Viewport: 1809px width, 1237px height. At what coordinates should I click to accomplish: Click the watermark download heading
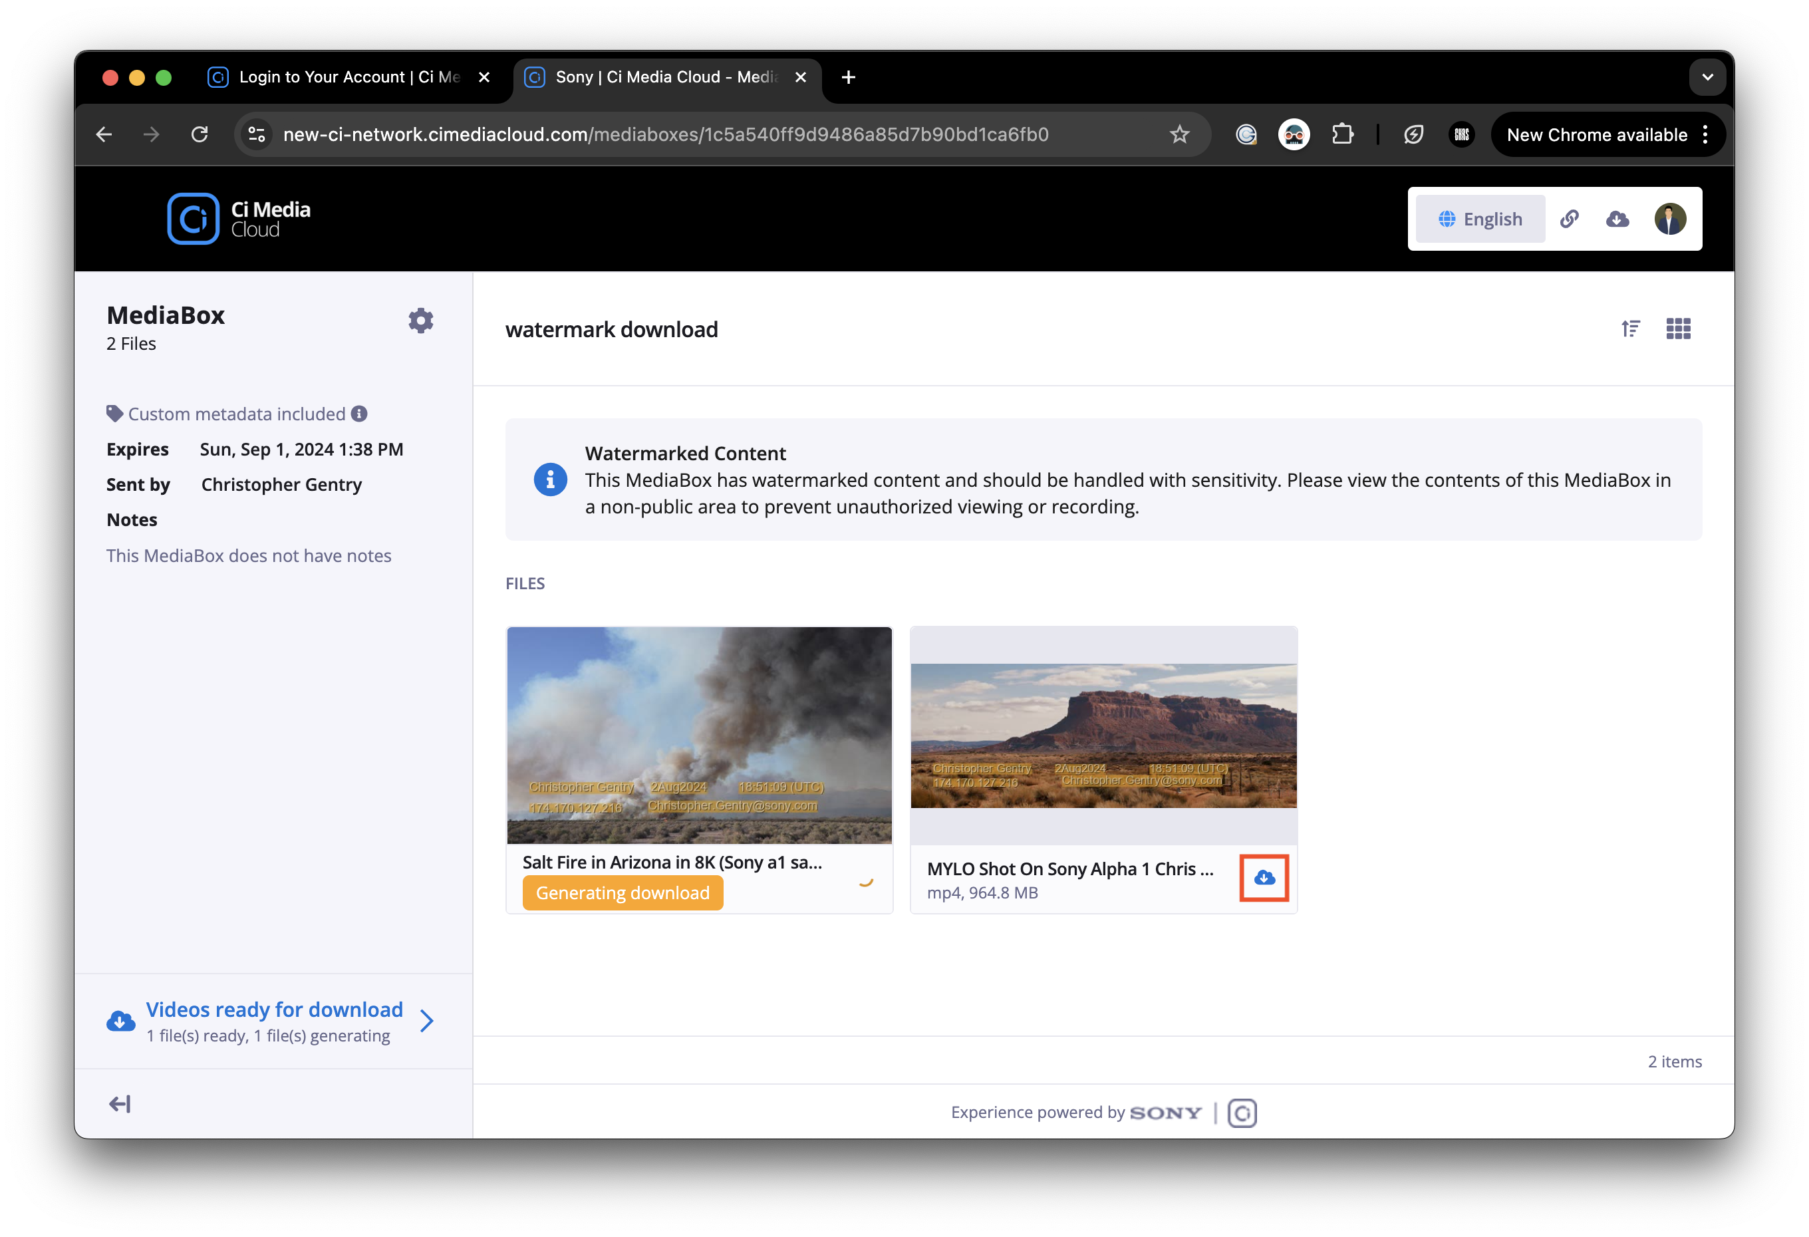[x=612, y=329]
